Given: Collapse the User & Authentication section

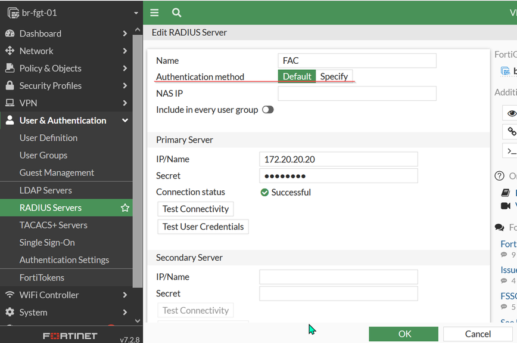Looking at the screenshot, I should click(125, 120).
